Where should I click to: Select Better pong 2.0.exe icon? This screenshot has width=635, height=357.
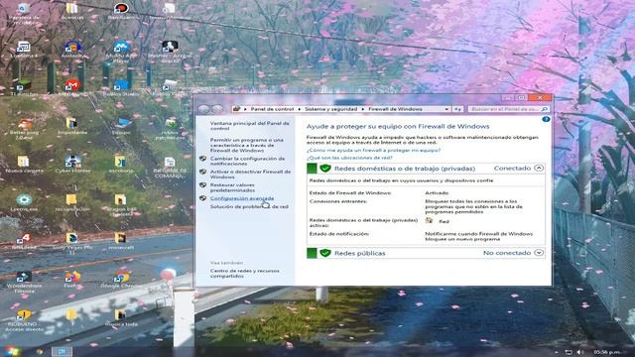[x=24, y=128]
